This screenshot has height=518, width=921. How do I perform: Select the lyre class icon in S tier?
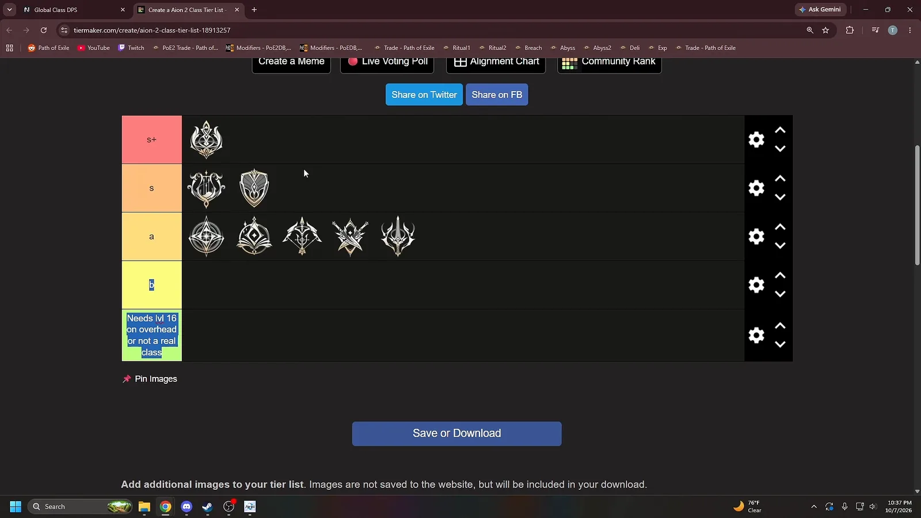pyautogui.click(x=206, y=188)
